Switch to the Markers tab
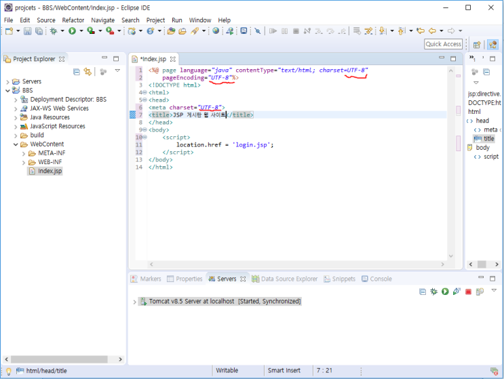The height and width of the screenshot is (379, 504). click(147, 279)
